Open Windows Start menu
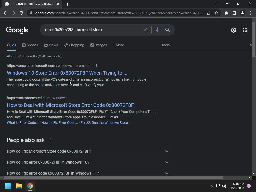 [x=8, y=186]
